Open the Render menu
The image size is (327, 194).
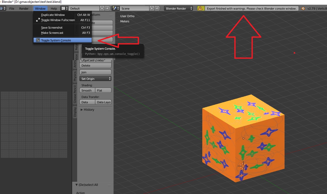[x=24, y=8]
